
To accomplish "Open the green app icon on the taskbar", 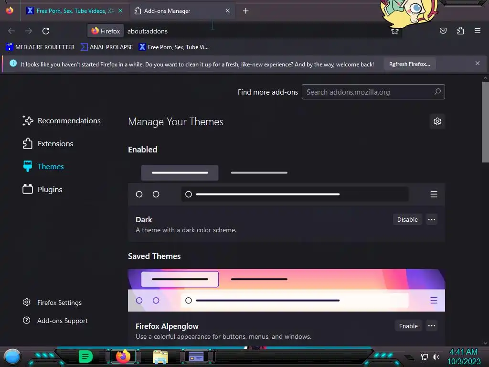I will point(86,356).
